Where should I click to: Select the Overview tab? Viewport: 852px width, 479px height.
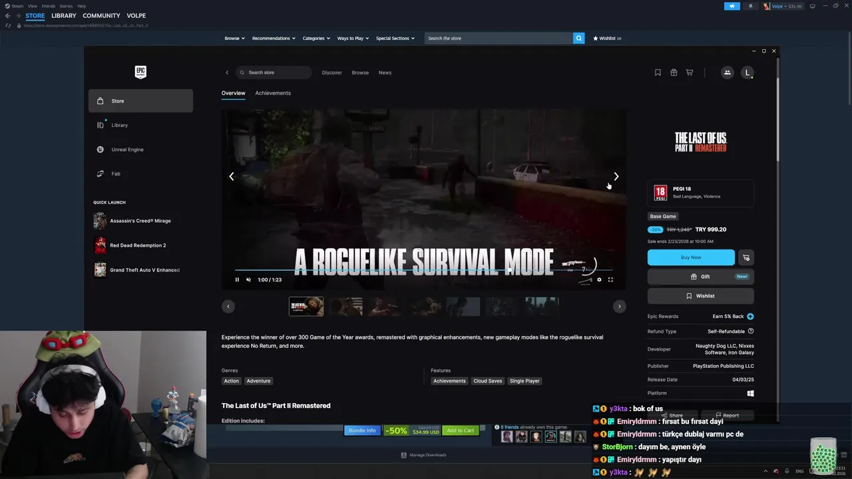click(x=234, y=93)
